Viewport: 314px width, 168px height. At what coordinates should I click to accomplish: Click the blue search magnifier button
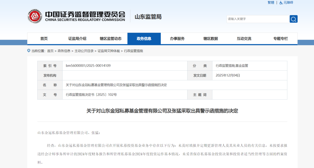click(x=293, y=19)
